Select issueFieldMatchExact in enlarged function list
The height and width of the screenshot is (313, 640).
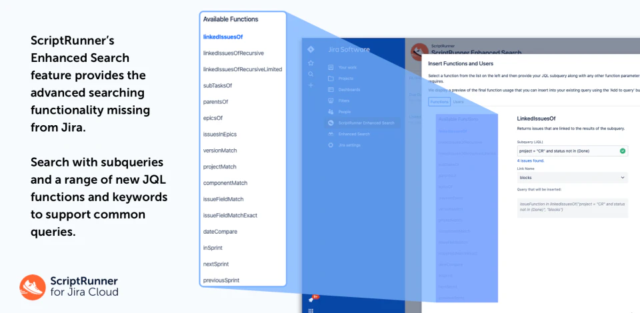pyautogui.click(x=230, y=215)
